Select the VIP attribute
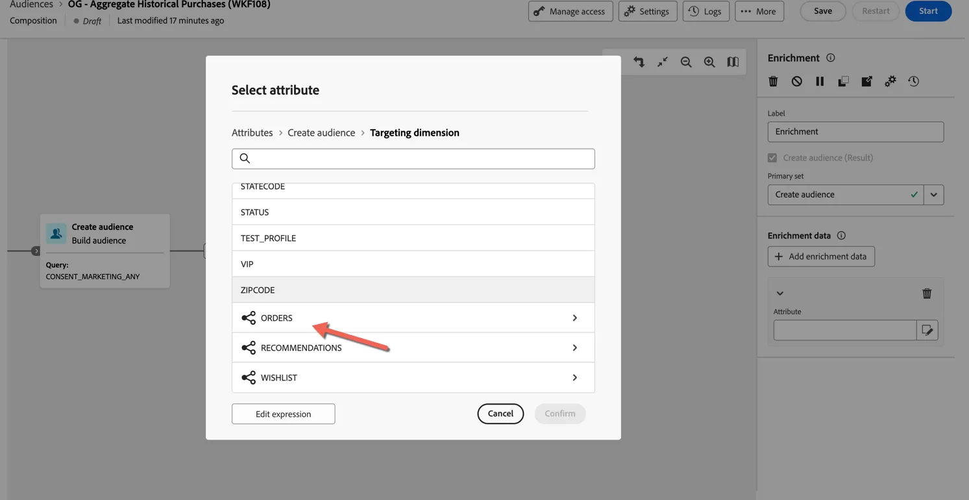This screenshot has width=969, height=500. tap(413, 264)
